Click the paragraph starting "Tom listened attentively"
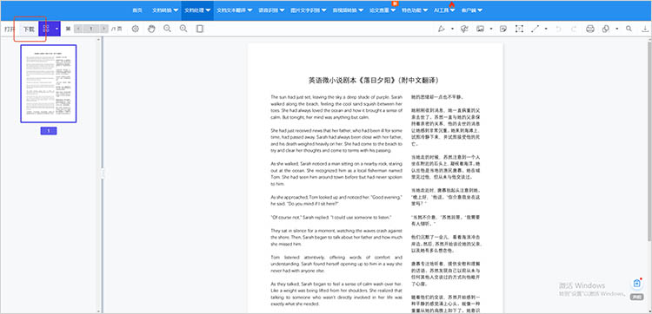Image resolution: width=652 pixels, height=314 pixels. click(x=336, y=264)
